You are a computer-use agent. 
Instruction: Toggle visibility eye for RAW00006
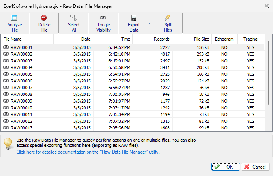[6, 81]
